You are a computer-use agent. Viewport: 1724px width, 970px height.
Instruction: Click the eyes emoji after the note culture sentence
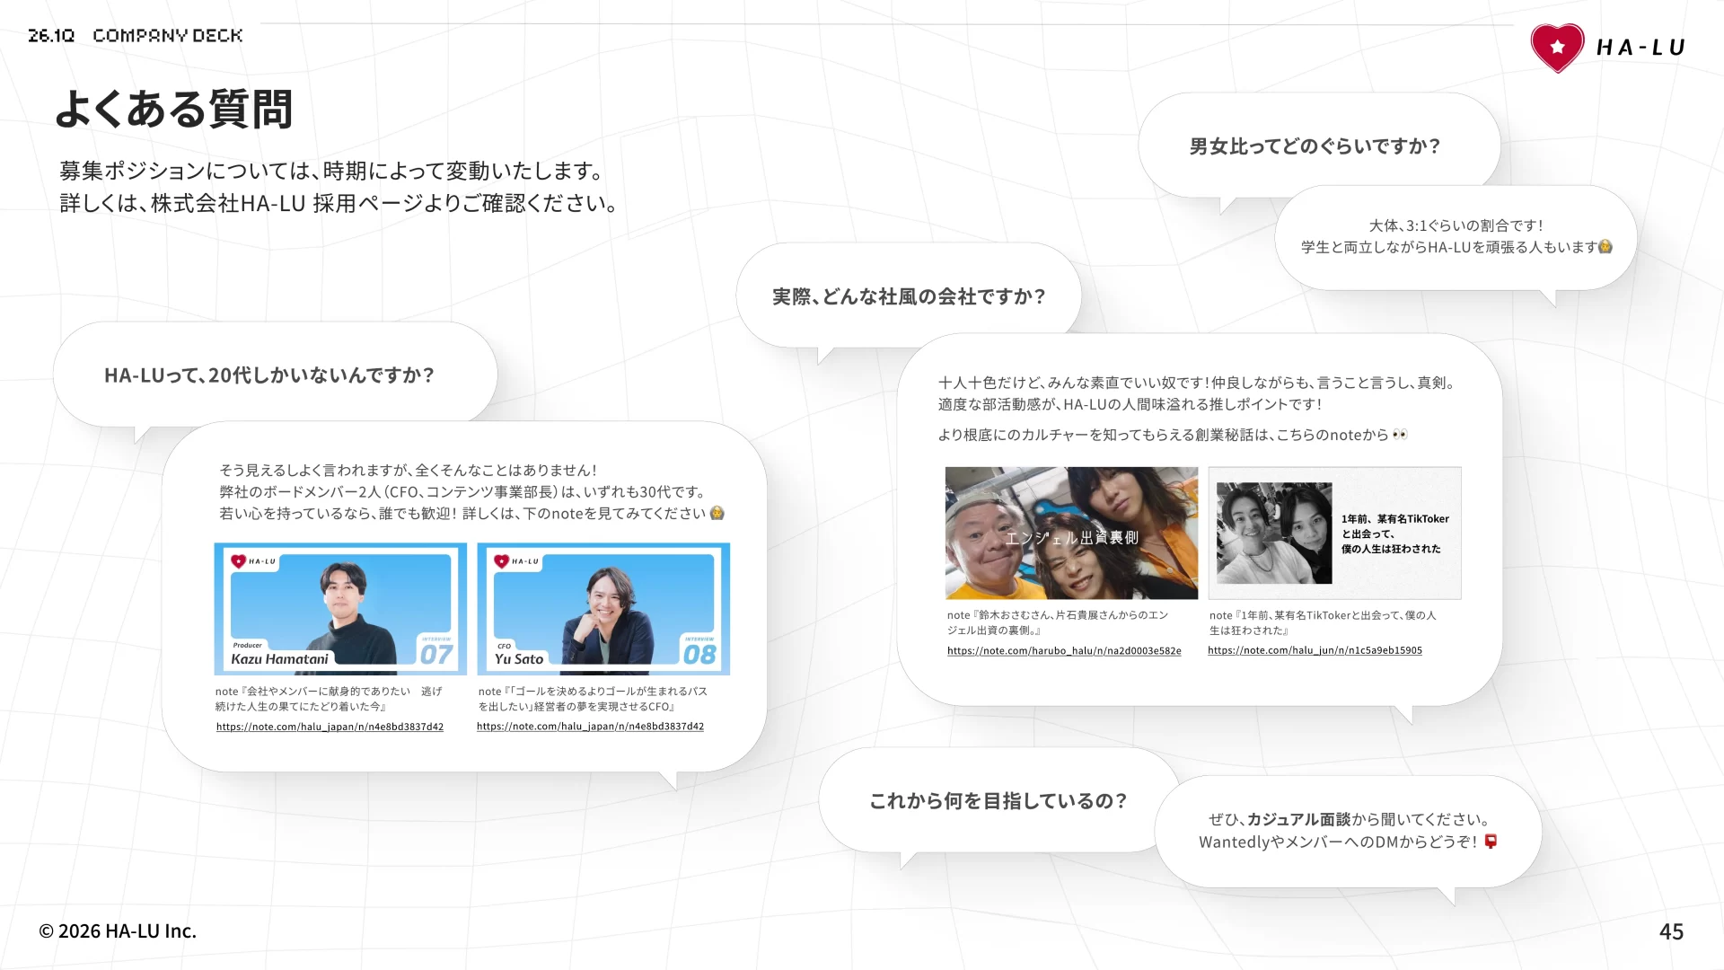click(x=1402, y=434)
